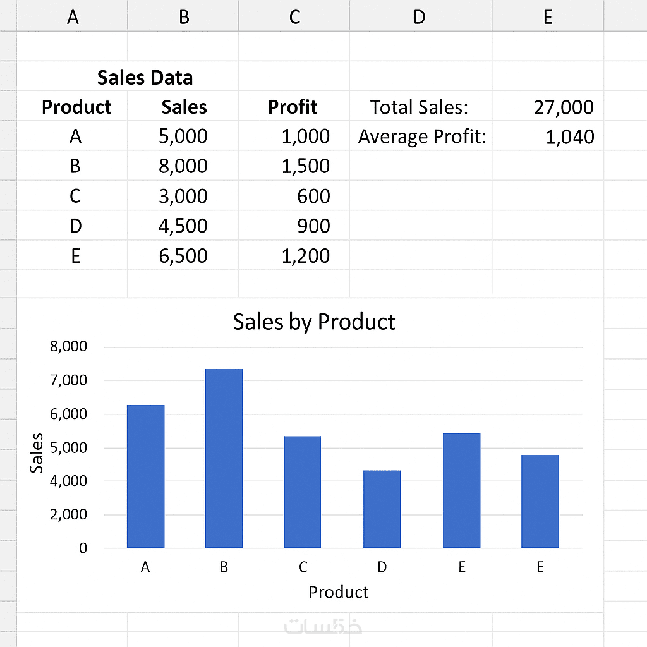Select the chart bar for product B
This screenshot has height=647, width=647.
224,458
